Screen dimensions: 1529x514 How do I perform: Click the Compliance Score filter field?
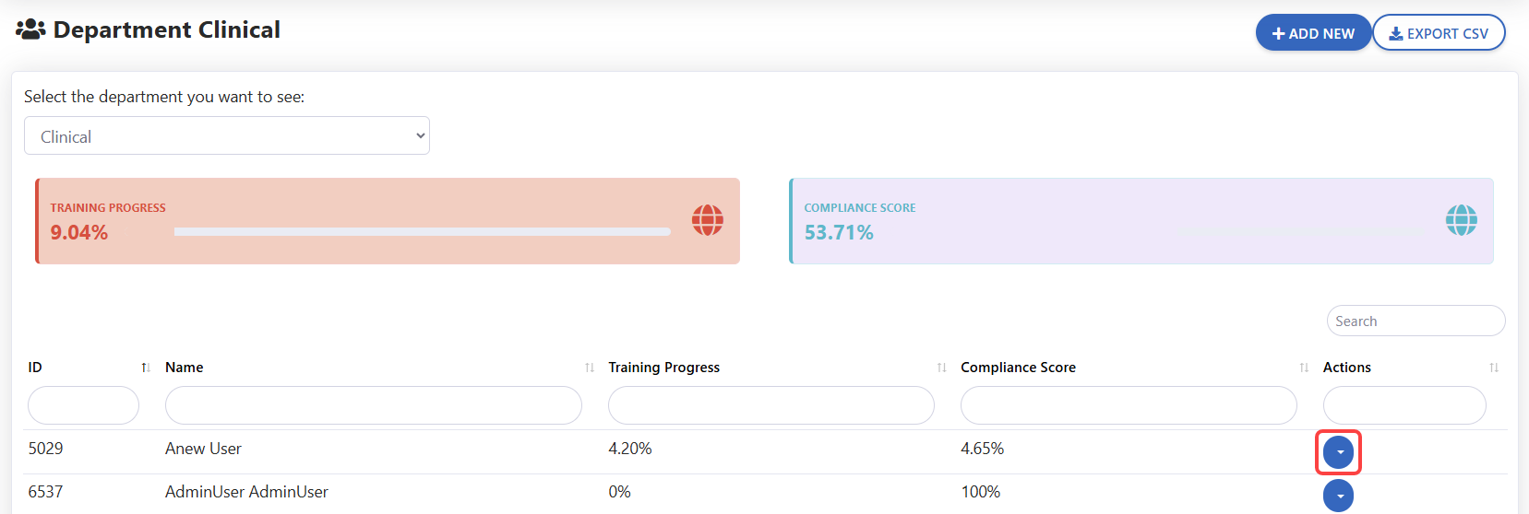point(1128,405)
